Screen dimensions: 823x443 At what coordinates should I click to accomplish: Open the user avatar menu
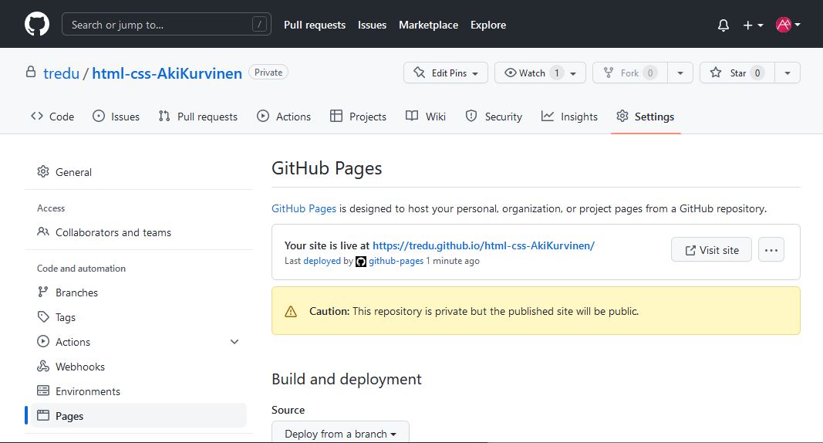(788, 25)
